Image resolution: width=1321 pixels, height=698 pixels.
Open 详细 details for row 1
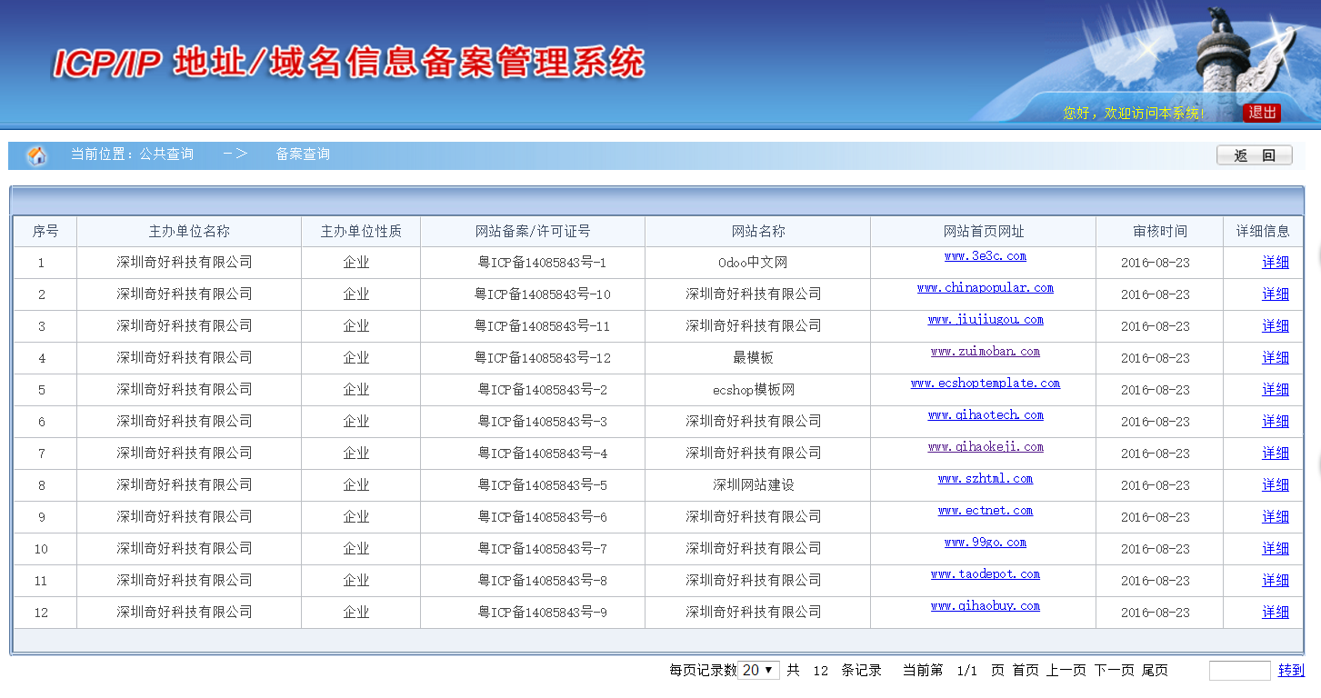pos(1276,263)
